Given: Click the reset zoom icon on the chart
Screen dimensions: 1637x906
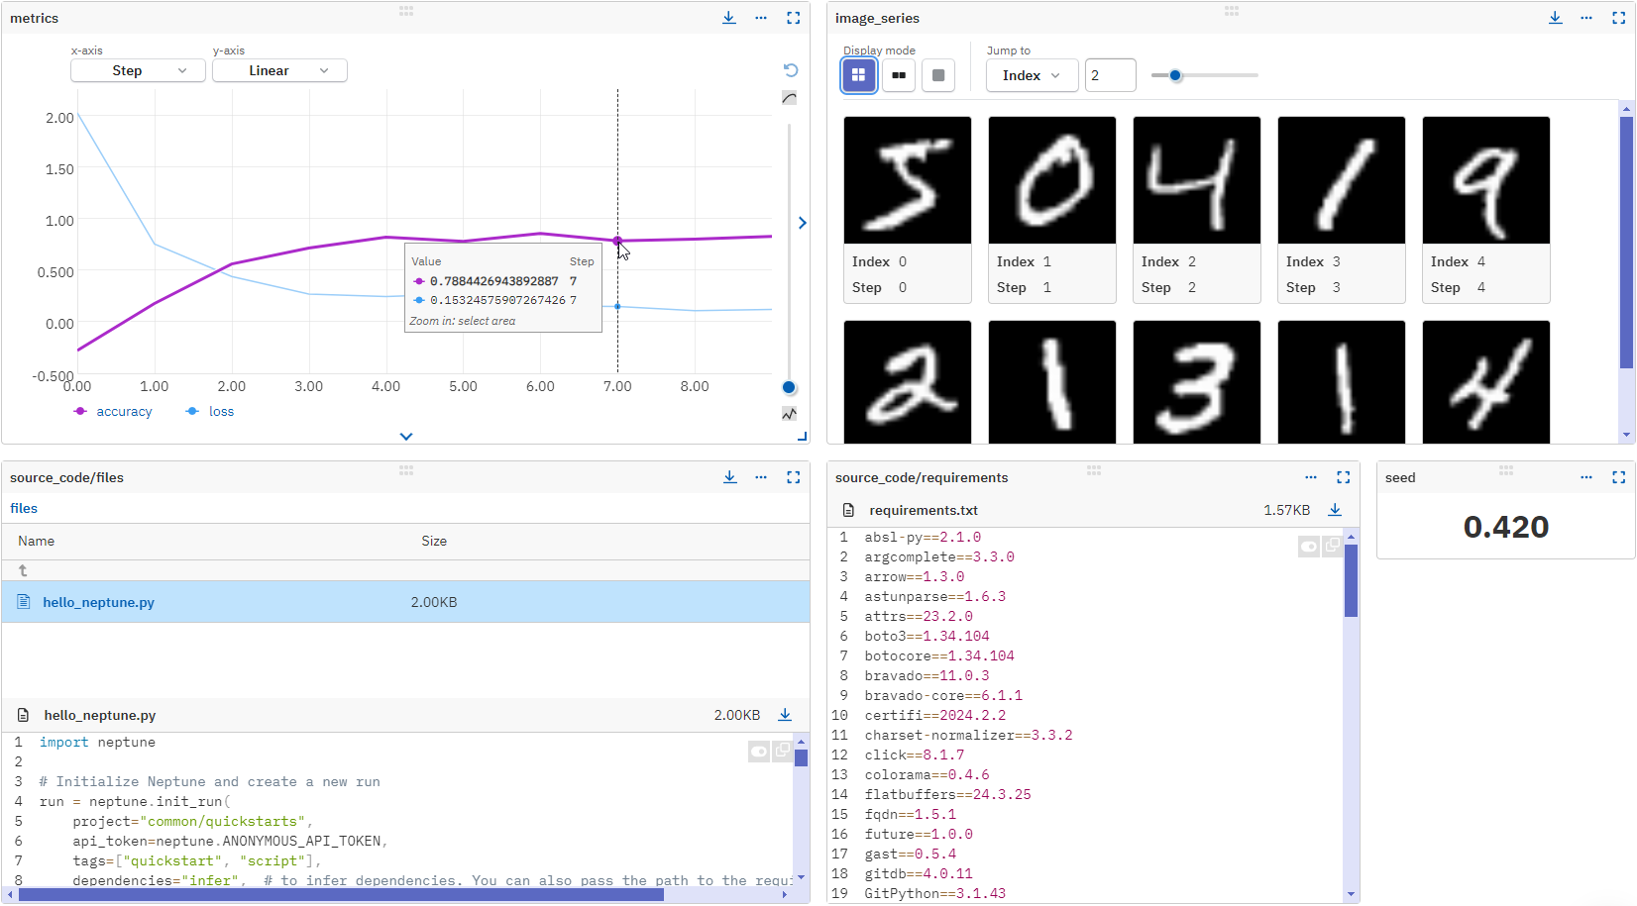Looking at the screenshot, I should [790, 70].
